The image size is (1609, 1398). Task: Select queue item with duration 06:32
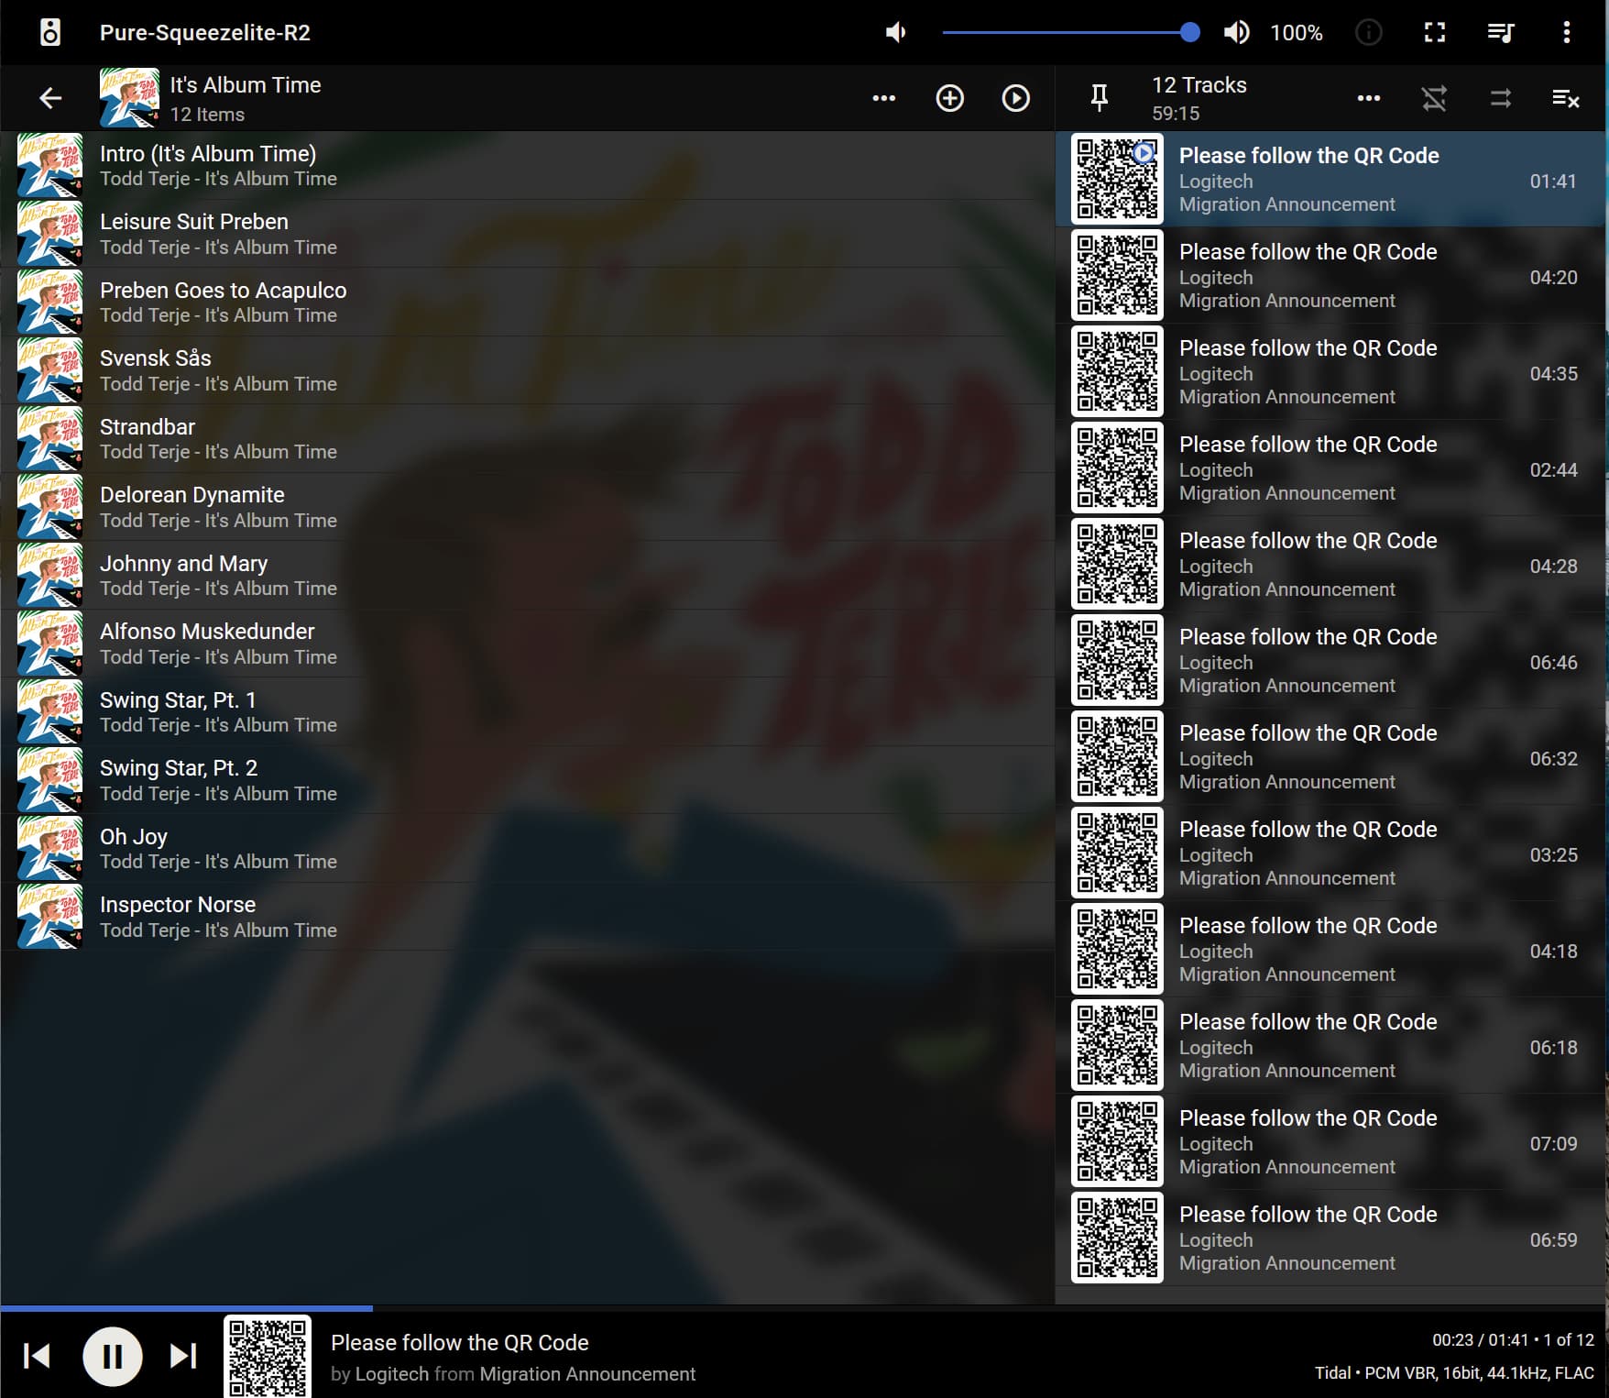pyautogui.click(x=1330, y=757)
